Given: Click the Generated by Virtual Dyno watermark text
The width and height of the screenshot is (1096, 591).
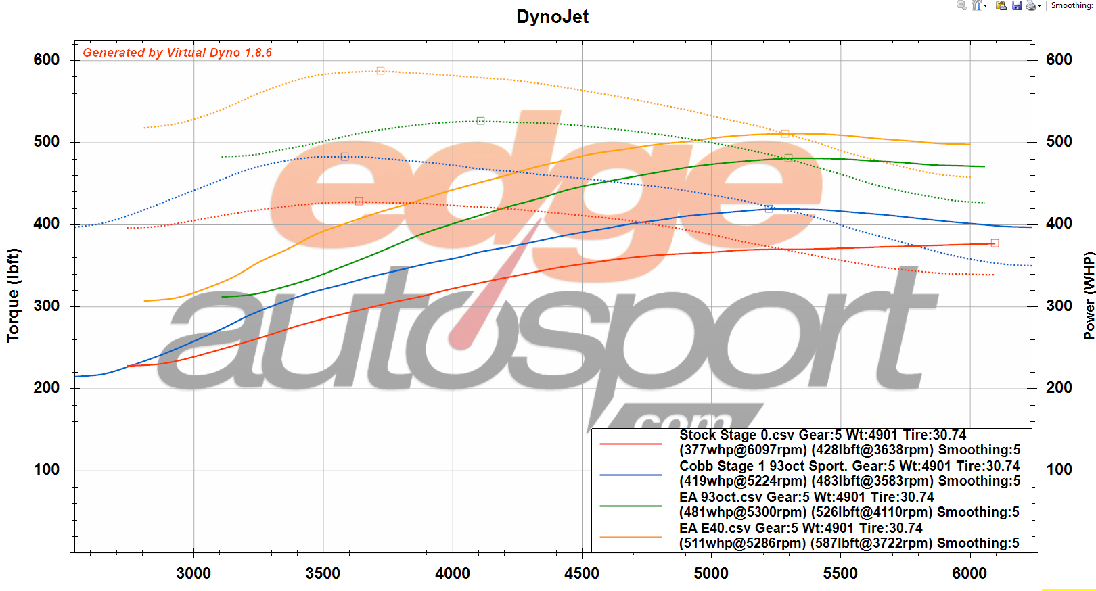Looking at the screenshot, I should (x=177, y=53).
